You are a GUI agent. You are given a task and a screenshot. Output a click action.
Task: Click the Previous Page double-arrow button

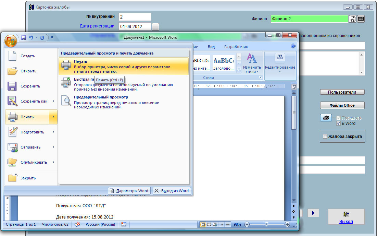click(293, 206)
